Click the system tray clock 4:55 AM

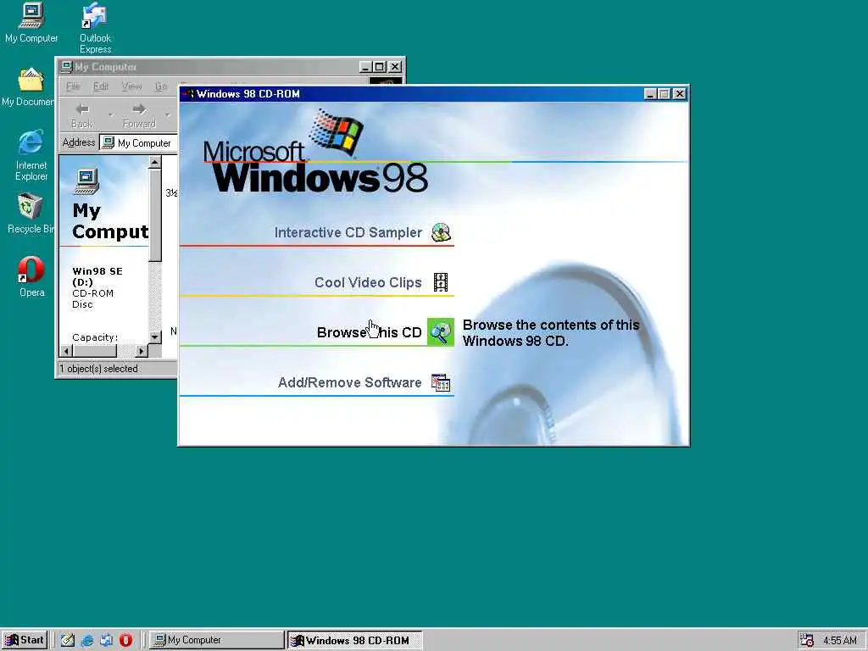(840, 641)
